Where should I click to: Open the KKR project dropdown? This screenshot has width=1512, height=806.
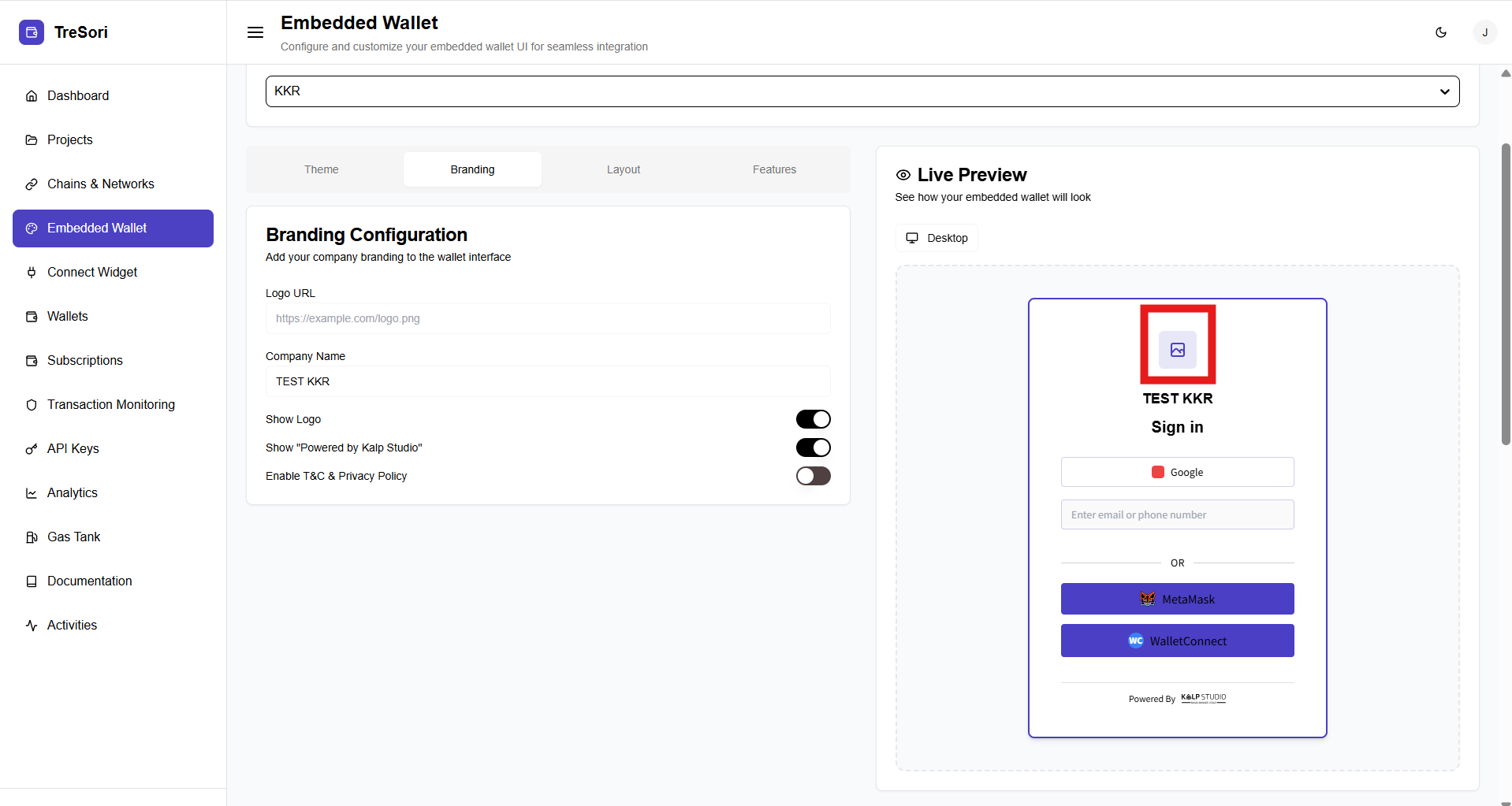tap(862, 91)
